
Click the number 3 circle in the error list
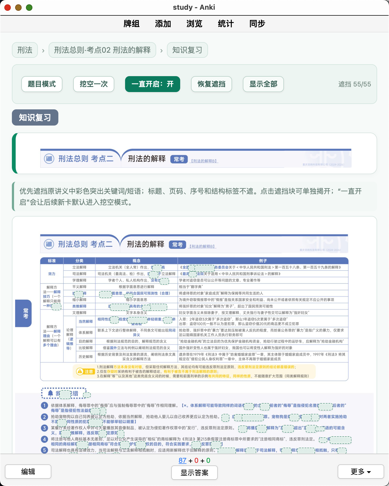click(x=45, y=428)
